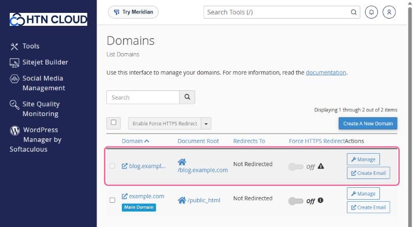The height and width of the screenshot is (227, 413).
Task: Open the user account icon
Action: [389, 12]
